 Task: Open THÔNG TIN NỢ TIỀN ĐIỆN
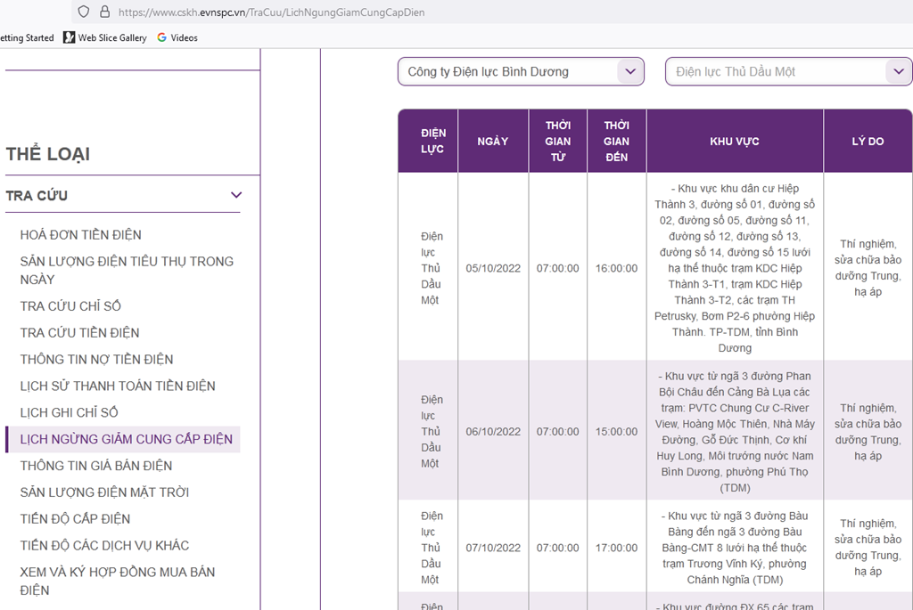coord(96,360)
